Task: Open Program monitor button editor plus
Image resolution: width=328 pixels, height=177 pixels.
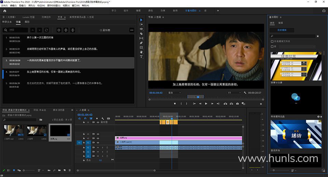Action: pos(261,104)
